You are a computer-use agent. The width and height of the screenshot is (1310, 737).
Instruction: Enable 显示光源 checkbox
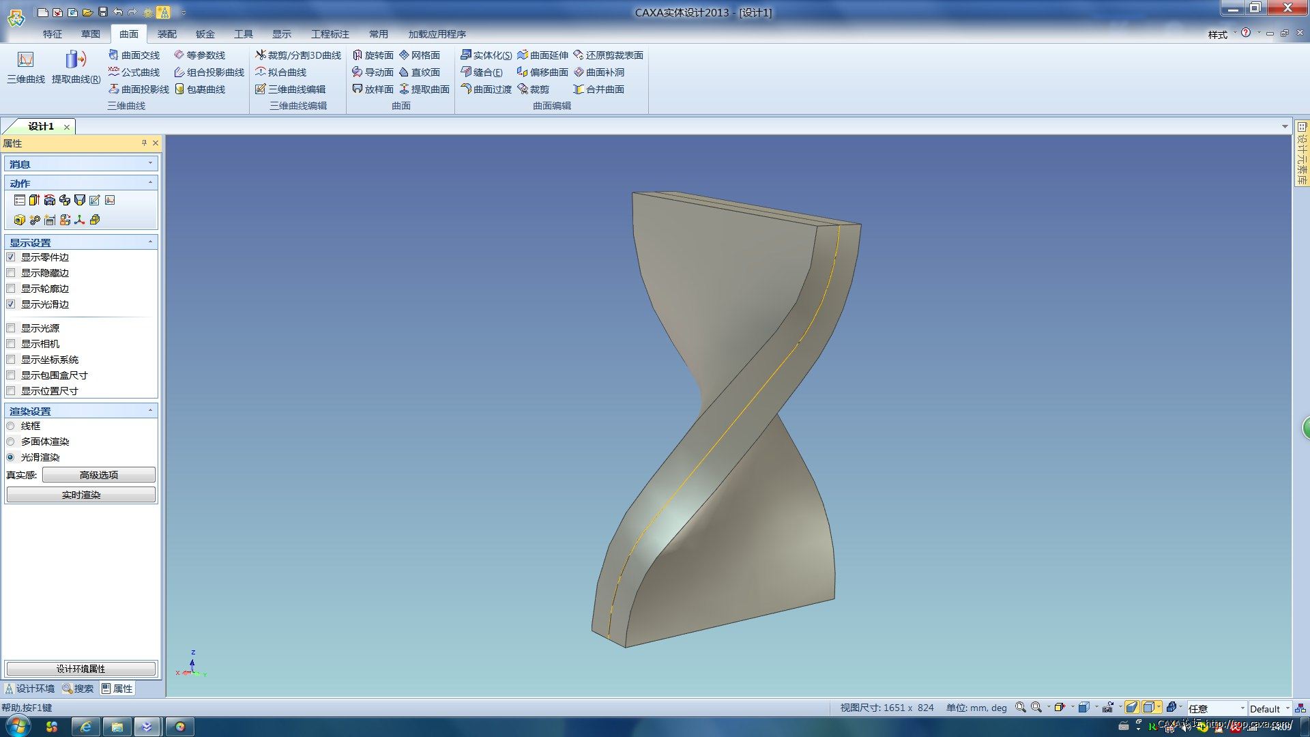pyautogui.click(x=11, y=328)
